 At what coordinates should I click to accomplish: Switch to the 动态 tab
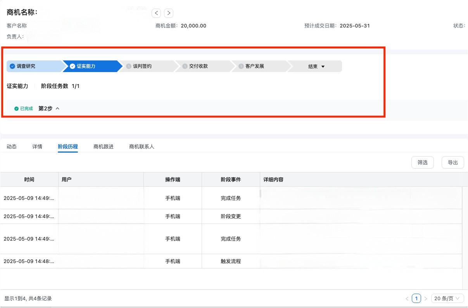tap(11, 146)
